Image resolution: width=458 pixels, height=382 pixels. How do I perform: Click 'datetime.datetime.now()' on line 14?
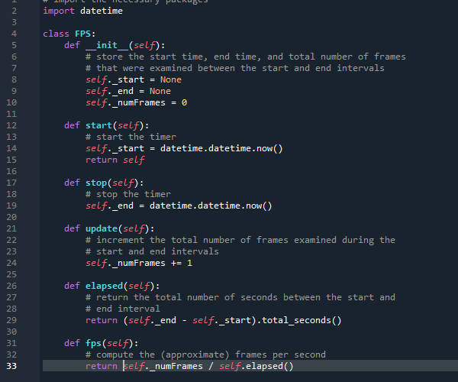pyautogui.click(x=221, y=148)
